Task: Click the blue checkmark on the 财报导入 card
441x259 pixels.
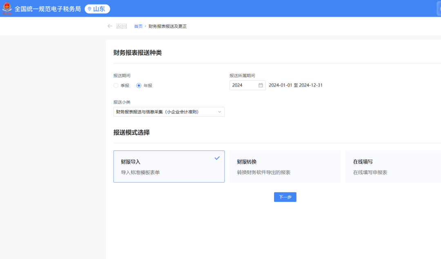Action: point(217,158)
